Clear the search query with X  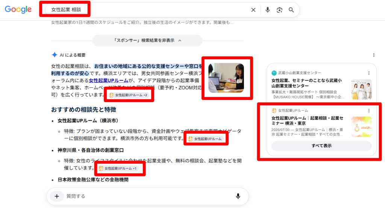click(x=253, y=10)
